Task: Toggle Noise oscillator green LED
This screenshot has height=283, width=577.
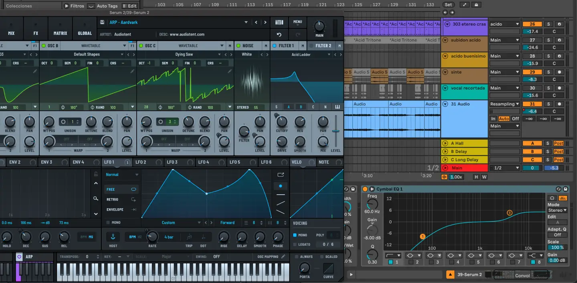Action: [x=238, y=46]
